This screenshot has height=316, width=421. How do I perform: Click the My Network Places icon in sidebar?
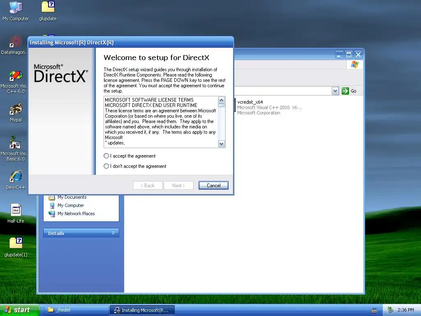click(x=52, y=214)
